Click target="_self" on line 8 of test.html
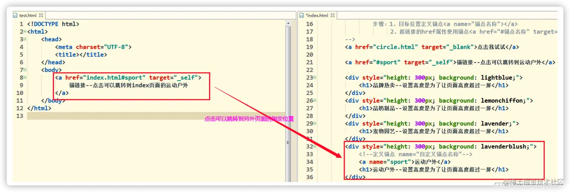The height and width of the screenshot is (192, 570). tap(173, 78)
